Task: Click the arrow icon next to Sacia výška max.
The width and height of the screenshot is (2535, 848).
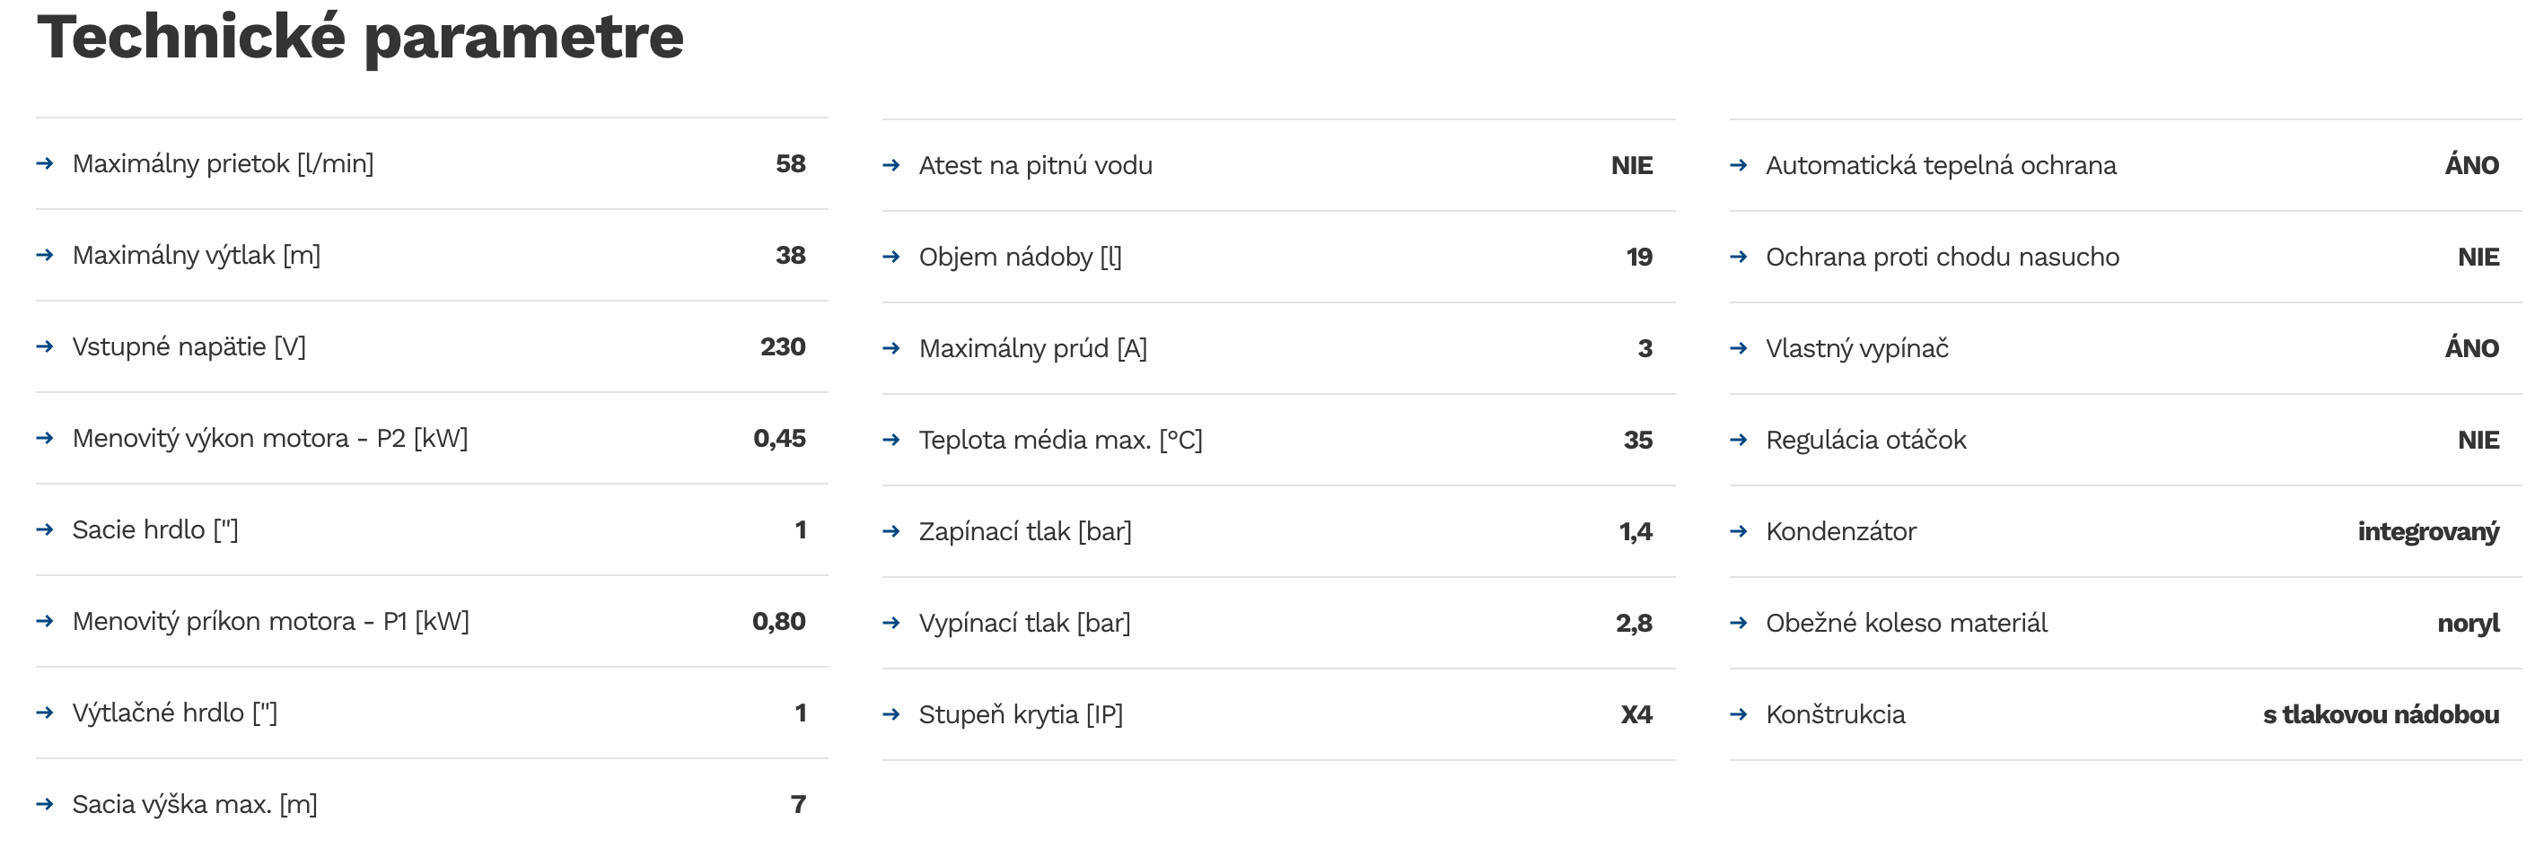Action: click(x=44, y=804)
